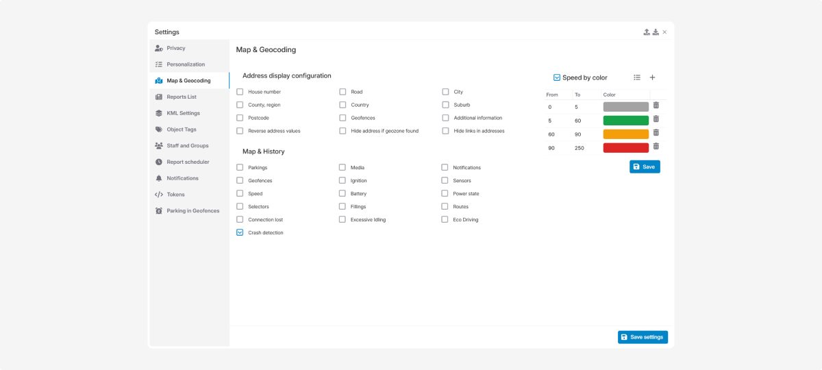Viewport: 822px width, 370px height.
Task: Switch to the Report scheduler section
Action: (x=188, y=162)
